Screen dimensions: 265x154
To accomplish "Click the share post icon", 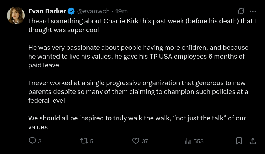I will [253, 141].
